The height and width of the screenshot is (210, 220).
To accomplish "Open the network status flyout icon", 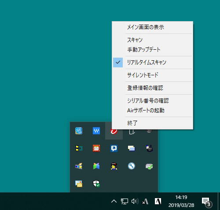I will point(125,201).
